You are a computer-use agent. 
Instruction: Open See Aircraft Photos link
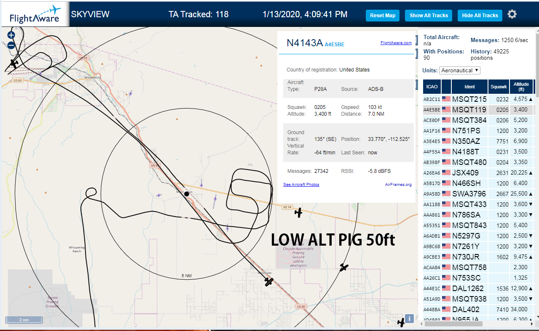pos(301,185)
